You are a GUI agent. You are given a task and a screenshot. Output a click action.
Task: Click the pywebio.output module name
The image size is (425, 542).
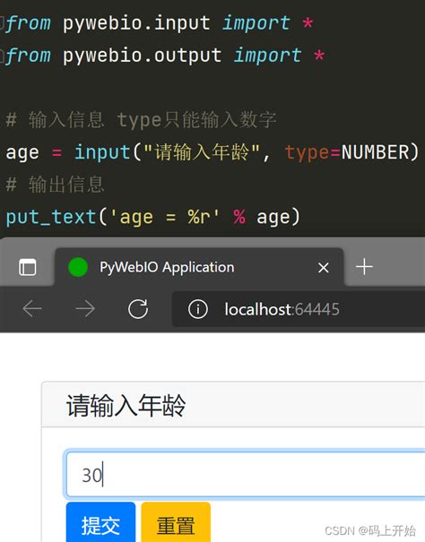(x=143, y=56)
